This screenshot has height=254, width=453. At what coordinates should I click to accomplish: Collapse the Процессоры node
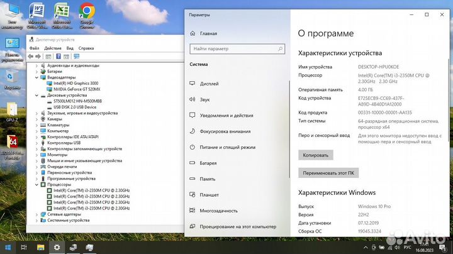[x=36, y=185]
